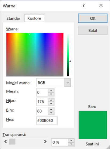Increase the Hijau value
The width and height of the screenshot is (110, 149).
point(51,100)
